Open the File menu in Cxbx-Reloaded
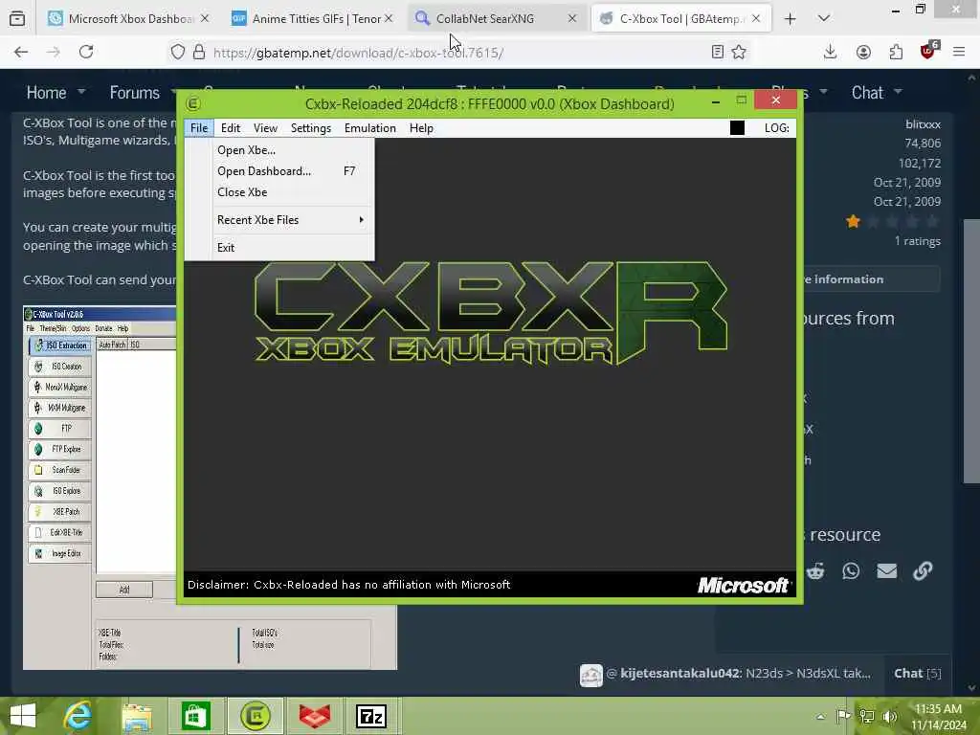980x735 pixels. click(199, 128)
